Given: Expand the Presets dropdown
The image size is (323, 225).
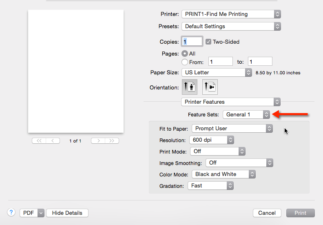Looking at the screenshot, I should [231, 26].
